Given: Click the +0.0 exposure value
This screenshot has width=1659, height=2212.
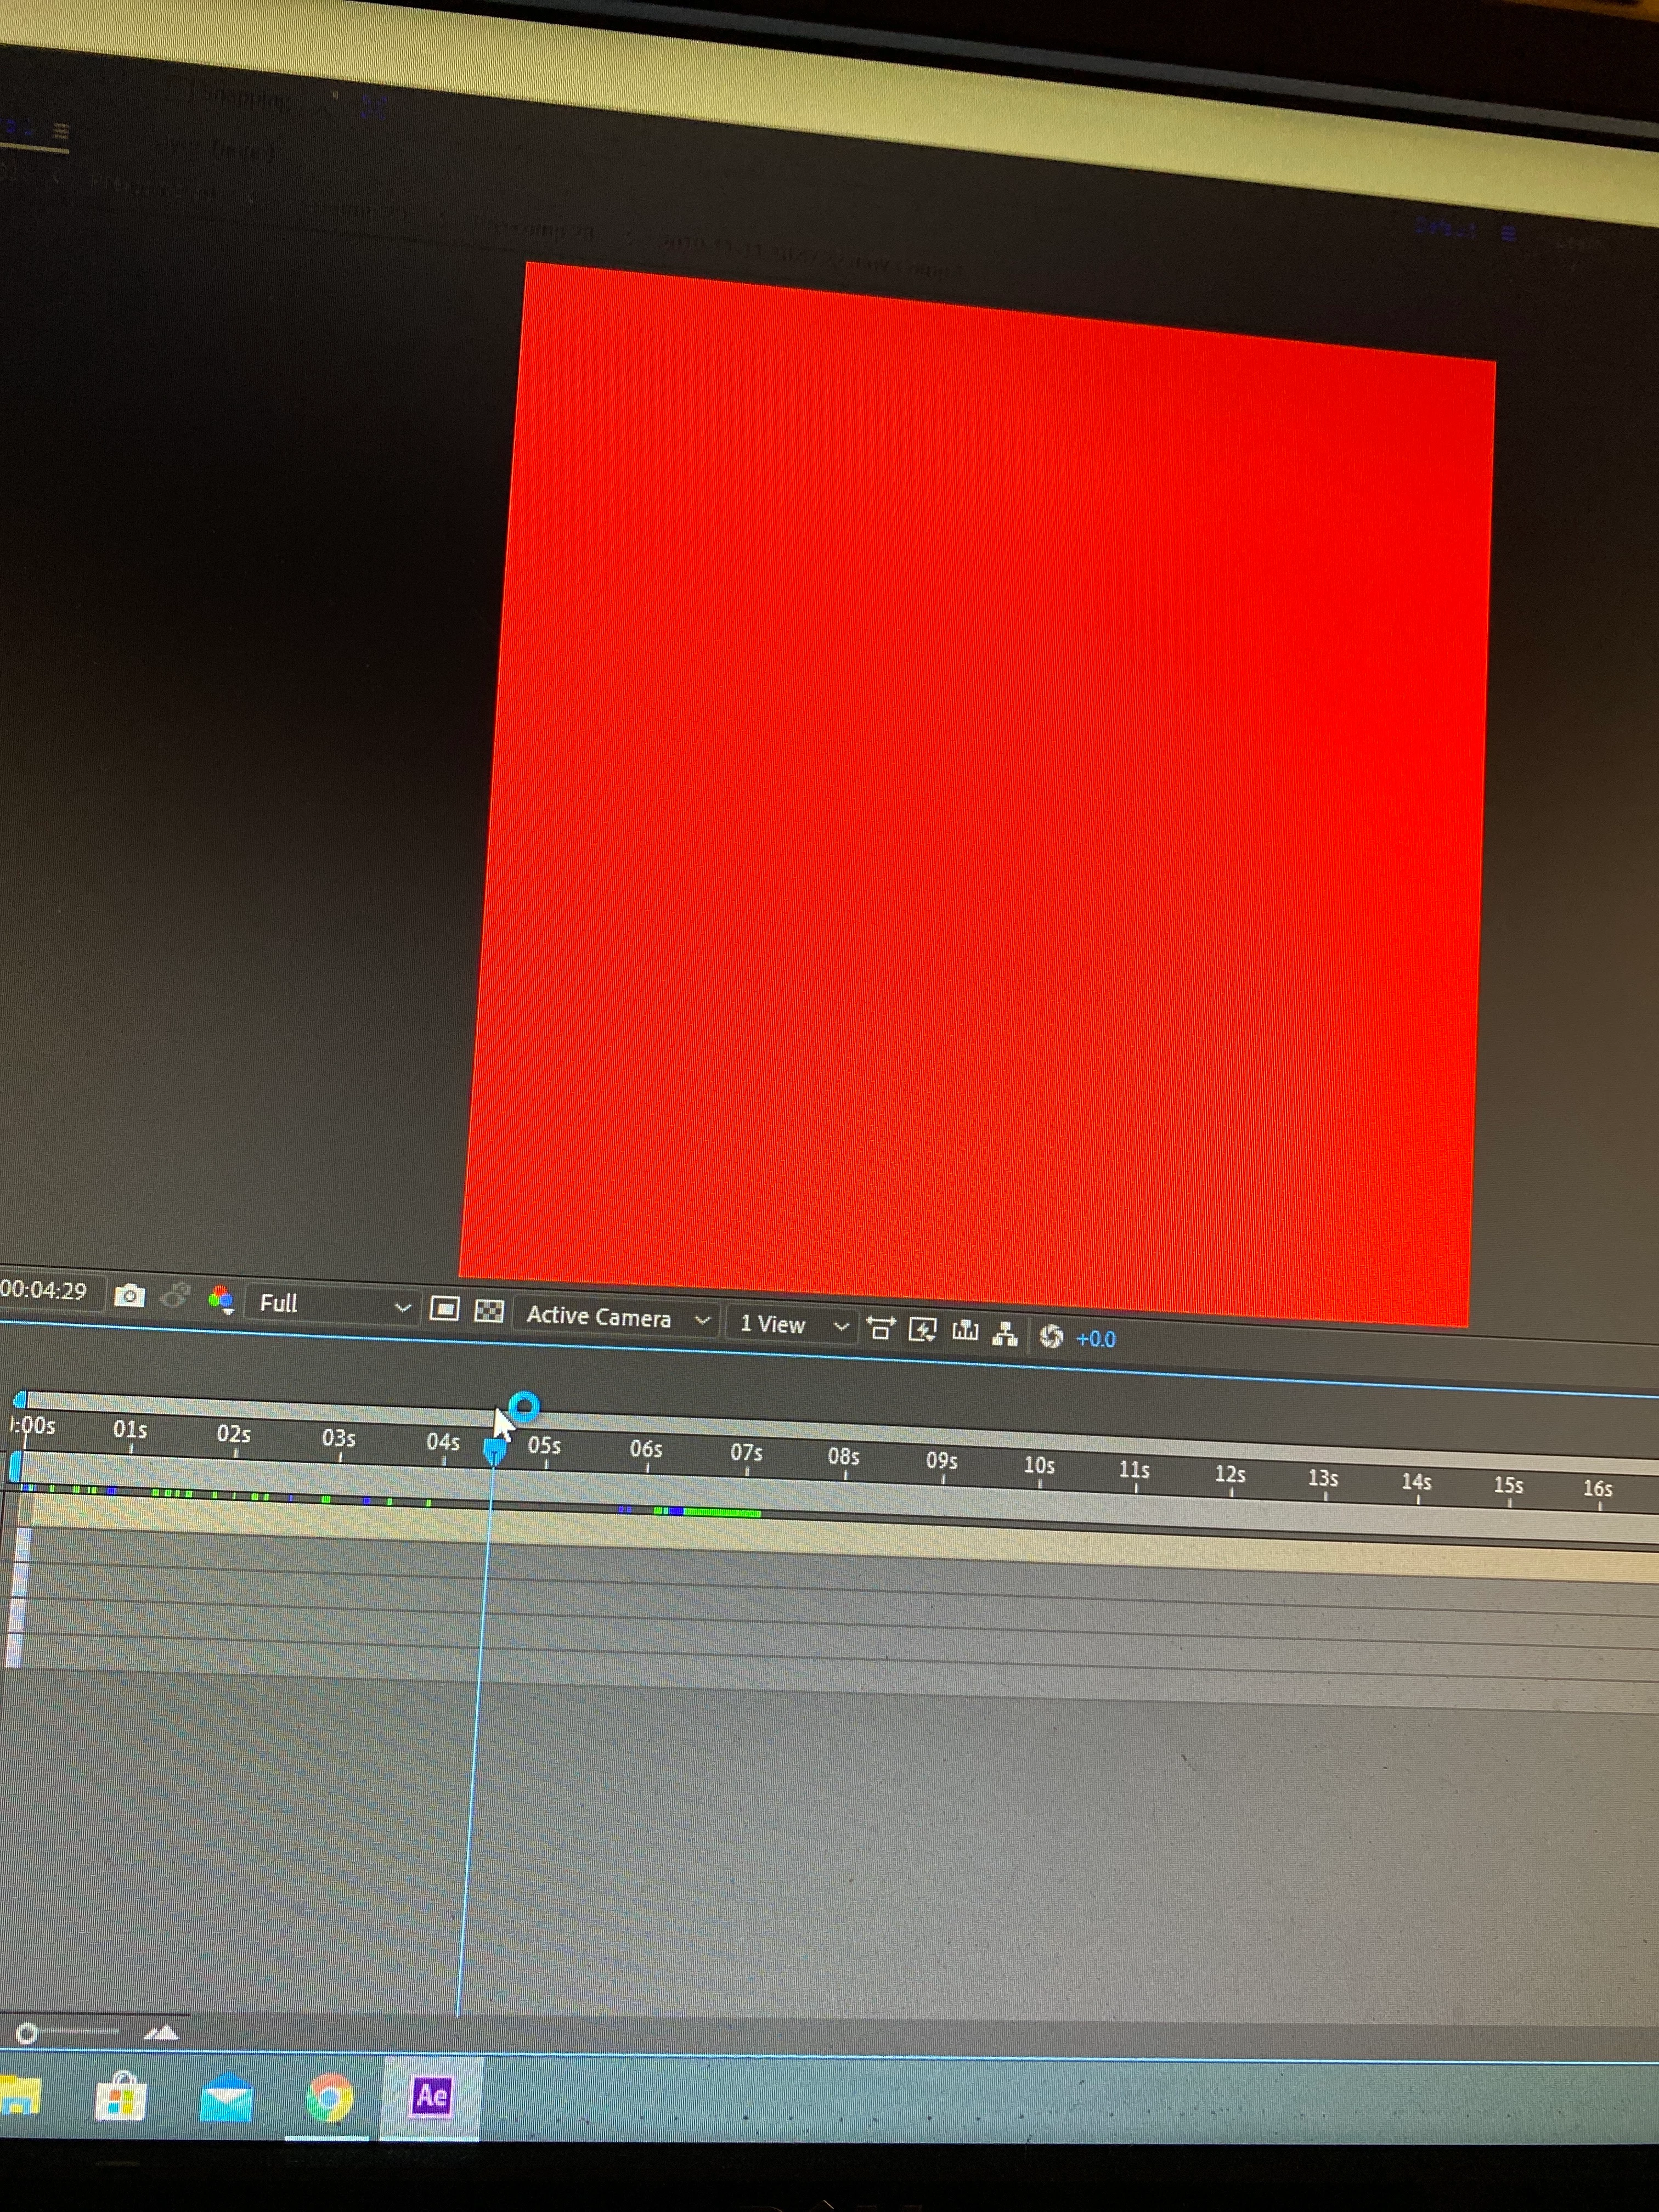Looking at the screenshot, I should [x=1095, y=1339].
